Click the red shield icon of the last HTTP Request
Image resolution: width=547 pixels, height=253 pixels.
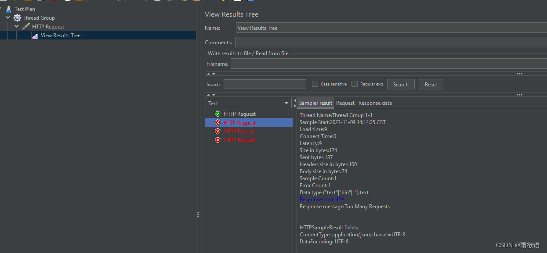217,140
